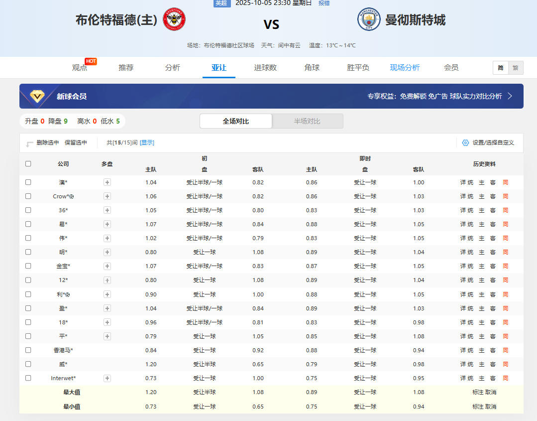Expand the plus button in Interwet* row
Image resolution: width=537 pixels, height=421 pixels.
click(107, 378)
